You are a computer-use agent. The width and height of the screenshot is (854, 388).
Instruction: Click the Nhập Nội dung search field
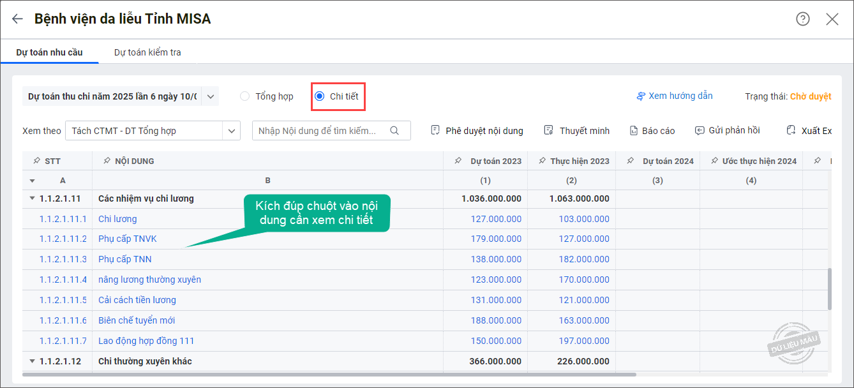(319, 131)
